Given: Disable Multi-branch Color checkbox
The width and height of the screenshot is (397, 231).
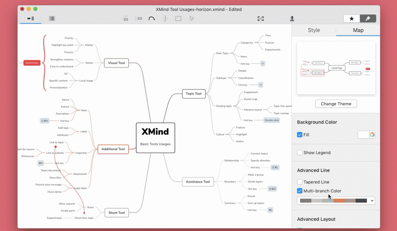Looking at the screenshot, I should [x=300, y=191].
